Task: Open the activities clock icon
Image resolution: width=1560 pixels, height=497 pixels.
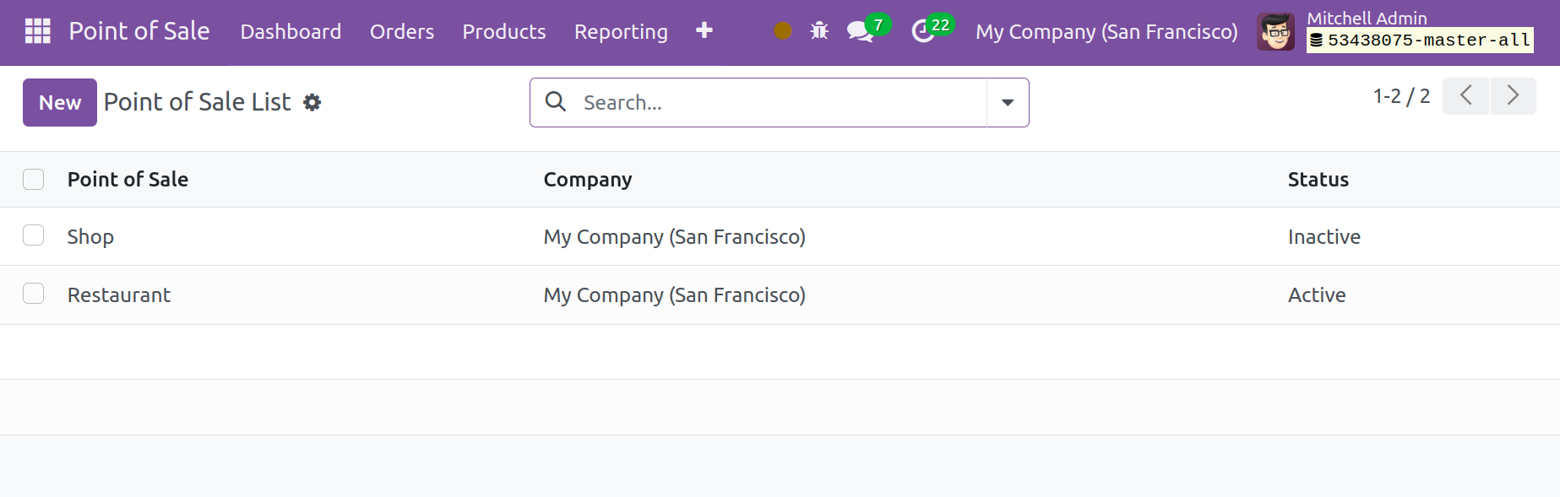Action: coord(922,31)
